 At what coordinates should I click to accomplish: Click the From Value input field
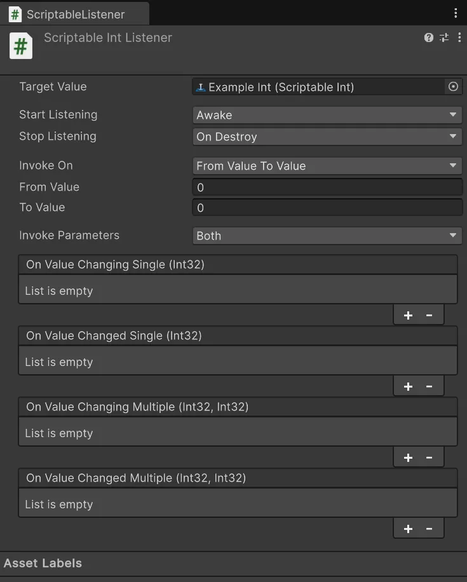coord(327,187)
